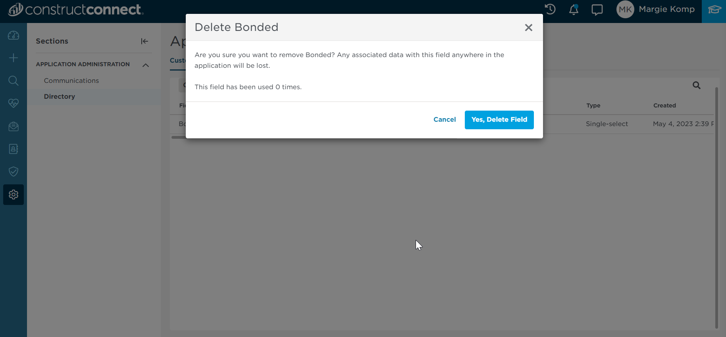Open the MK profile avatar
The width and height of the screenshot is (726, 337).
625,9
